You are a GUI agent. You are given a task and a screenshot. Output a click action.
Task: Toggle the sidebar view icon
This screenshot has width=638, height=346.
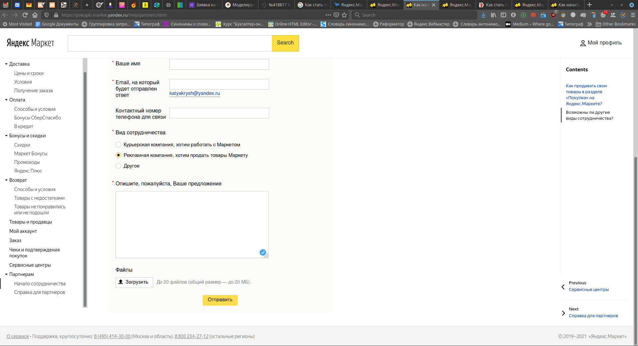click(x=503, y=15)
